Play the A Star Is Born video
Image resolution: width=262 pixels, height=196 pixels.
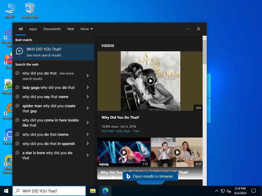pos(150,81)
